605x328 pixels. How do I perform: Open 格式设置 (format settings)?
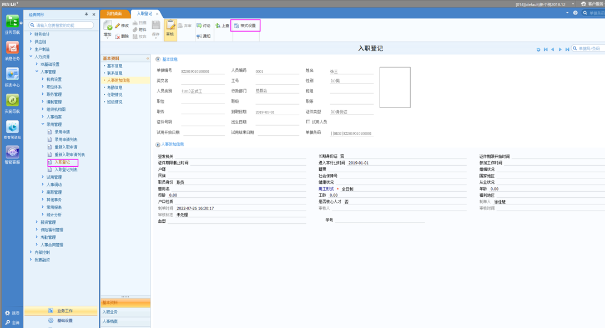coord(245,26)
